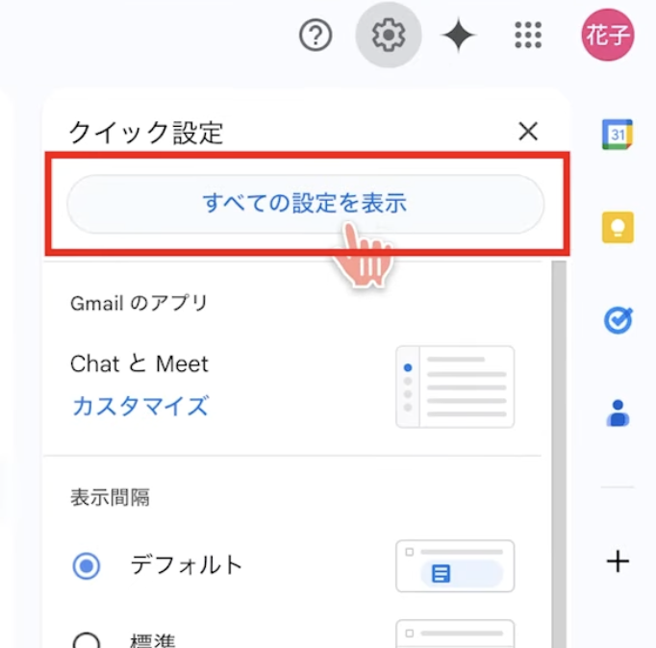Click the 標準 density preview thumbnail
This screenshot has width=656, height=648.
coord(455,635)
